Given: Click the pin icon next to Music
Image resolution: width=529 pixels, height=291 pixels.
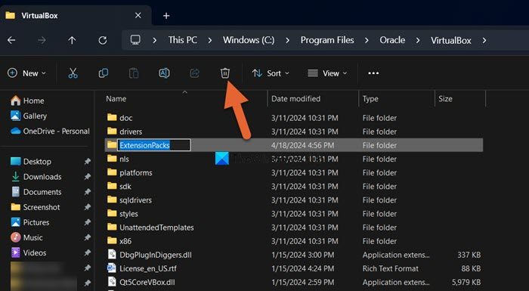Looking at the screenshot, I should point(88,237).
